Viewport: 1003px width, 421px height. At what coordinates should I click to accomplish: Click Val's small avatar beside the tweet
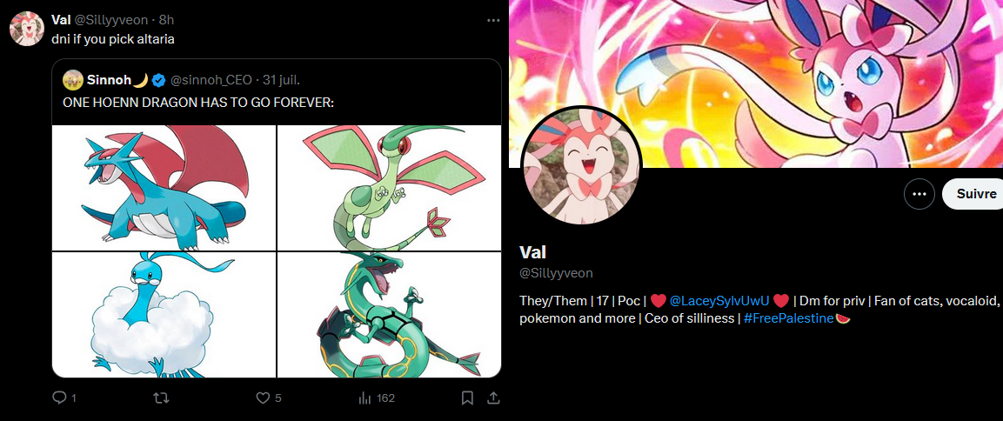[x=27, y=29]
